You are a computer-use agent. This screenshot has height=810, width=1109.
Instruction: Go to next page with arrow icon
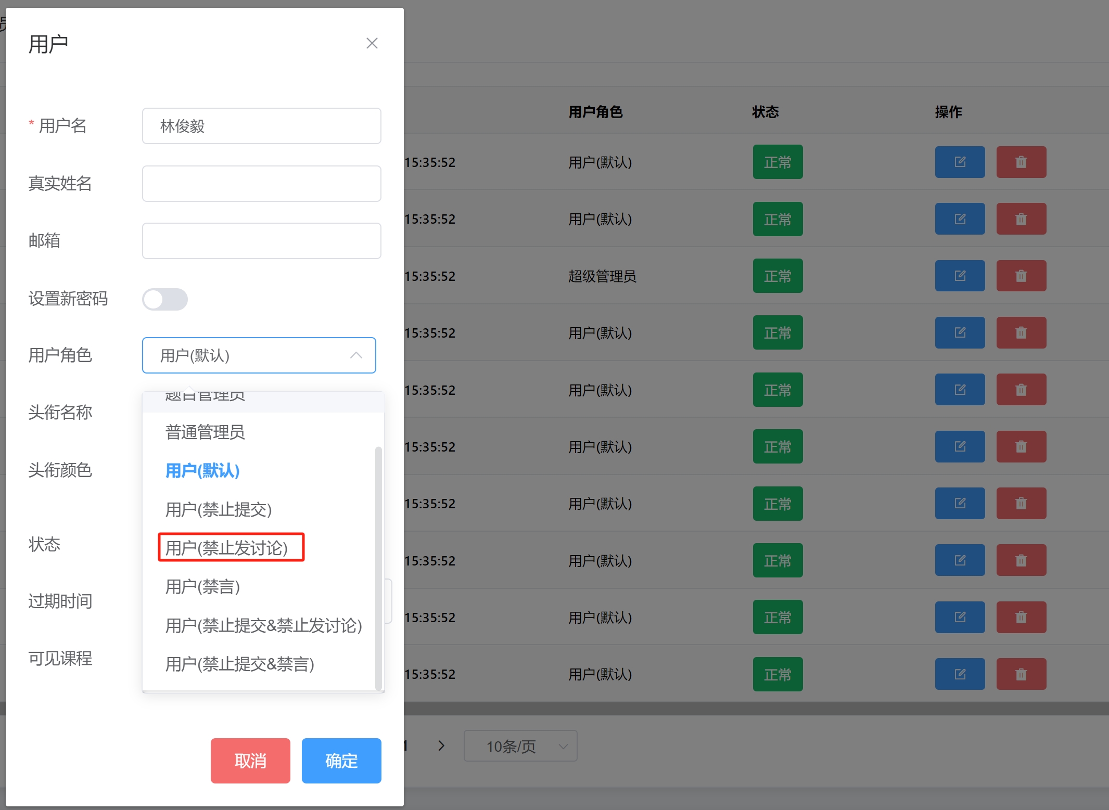[441, 745]
